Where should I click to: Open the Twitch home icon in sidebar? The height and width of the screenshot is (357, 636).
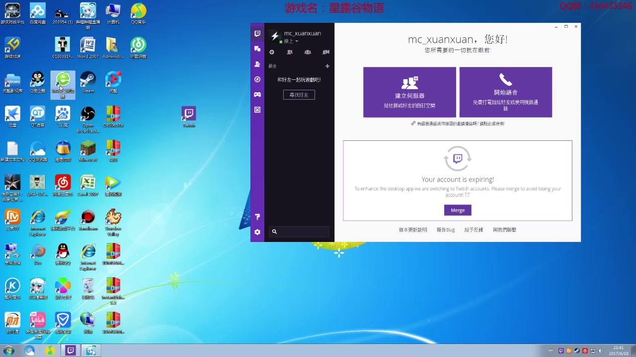coord(257,34)
